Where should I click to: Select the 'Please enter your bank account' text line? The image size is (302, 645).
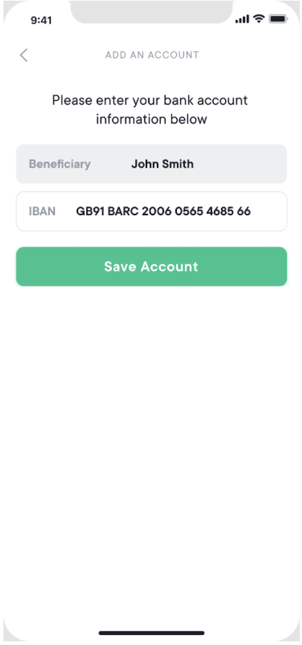pos(150,101)
